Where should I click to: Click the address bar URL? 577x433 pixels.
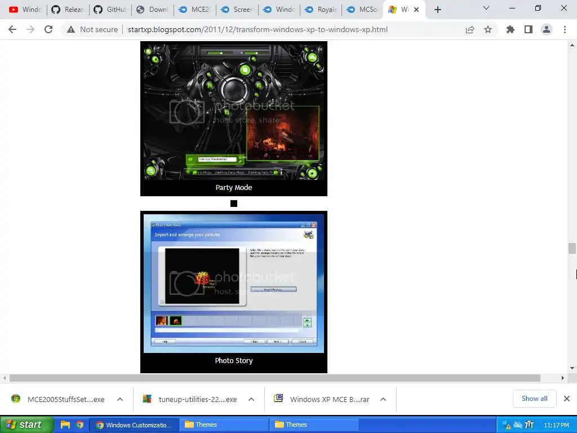click(x=258, y=29)
